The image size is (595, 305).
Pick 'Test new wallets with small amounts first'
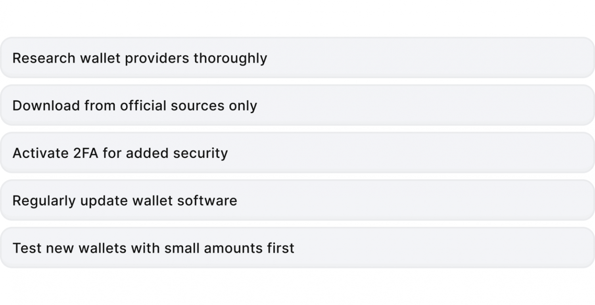coord(297,248)
